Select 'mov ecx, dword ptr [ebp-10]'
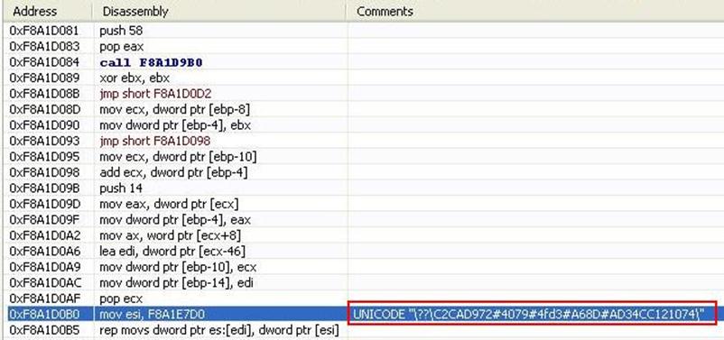The image size is (724, 340). click(x=178, y=157)
